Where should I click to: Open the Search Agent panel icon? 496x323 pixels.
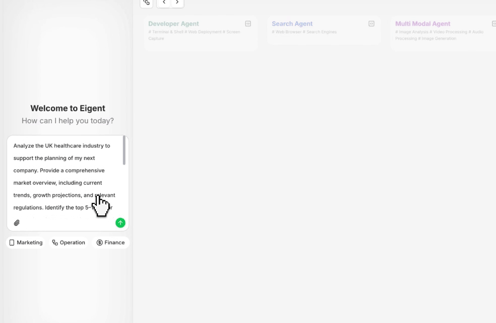click(x=371, y=24)
